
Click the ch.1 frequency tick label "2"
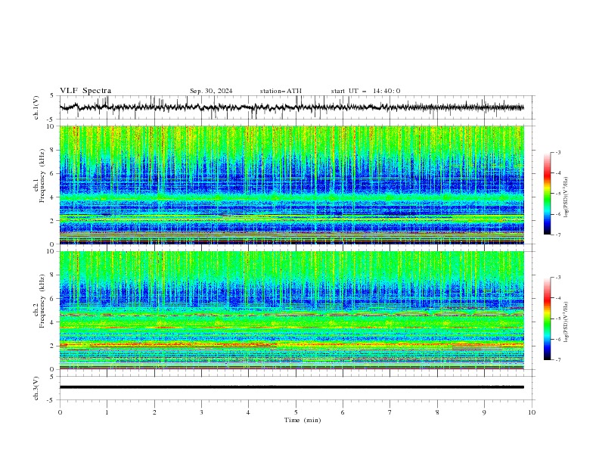click(52, 221)
